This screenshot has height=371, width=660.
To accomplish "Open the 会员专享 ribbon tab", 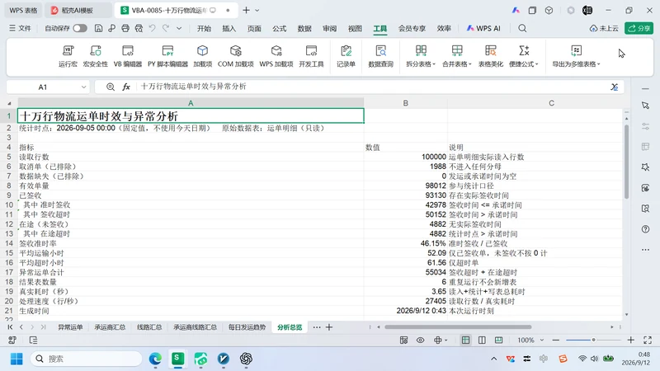I will (412, 28).
